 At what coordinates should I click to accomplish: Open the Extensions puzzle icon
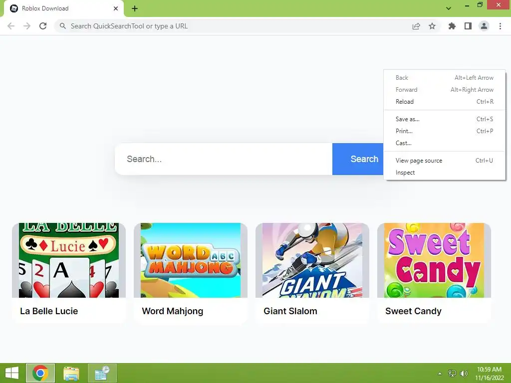(452, 26)
